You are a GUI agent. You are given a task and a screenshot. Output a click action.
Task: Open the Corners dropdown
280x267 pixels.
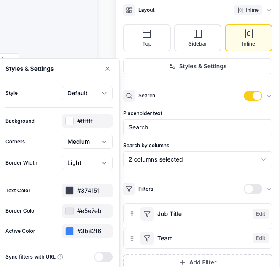87,142
